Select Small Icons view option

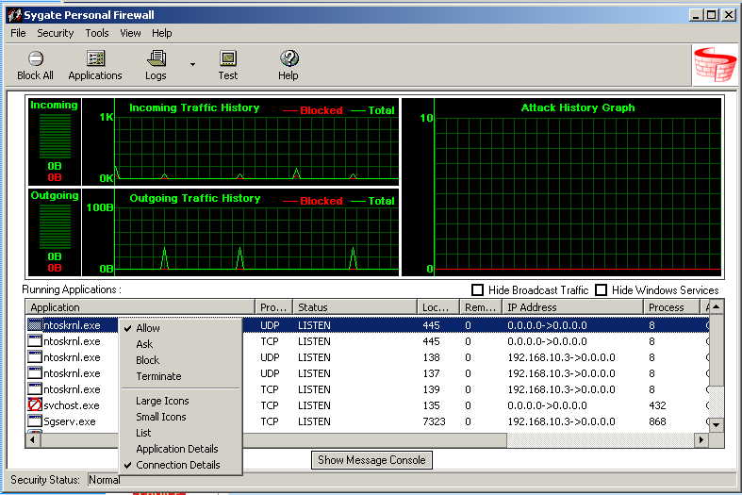pyautogui.click(x=180, y=417)
